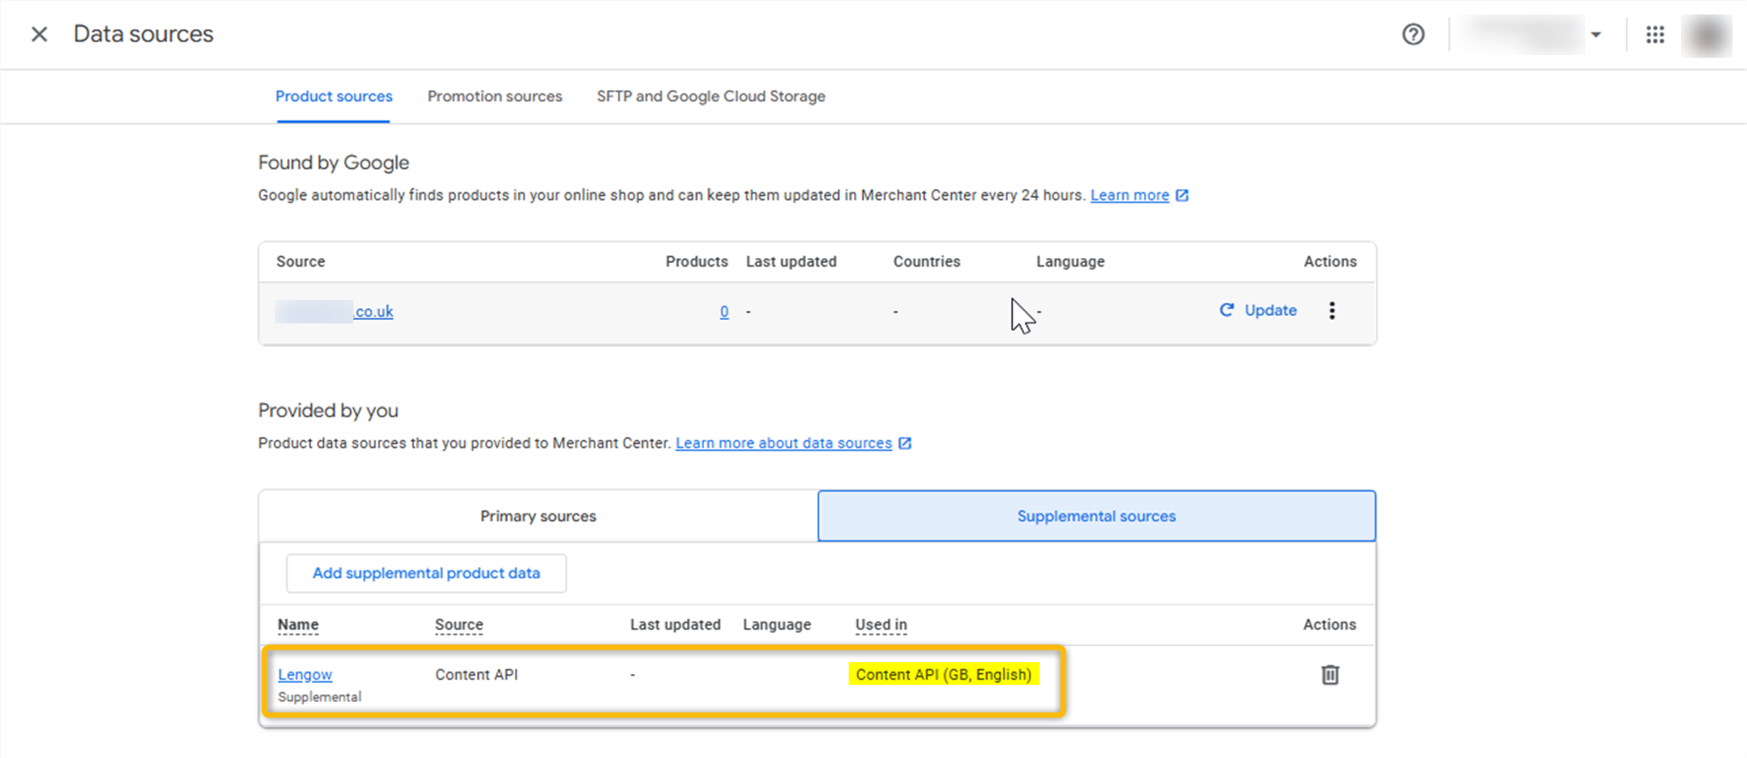Image resolution: width=1747 pixels, height=758 pixels.
Task: Open the Google apps grid icon
Action: click(x=1655, y=34)
